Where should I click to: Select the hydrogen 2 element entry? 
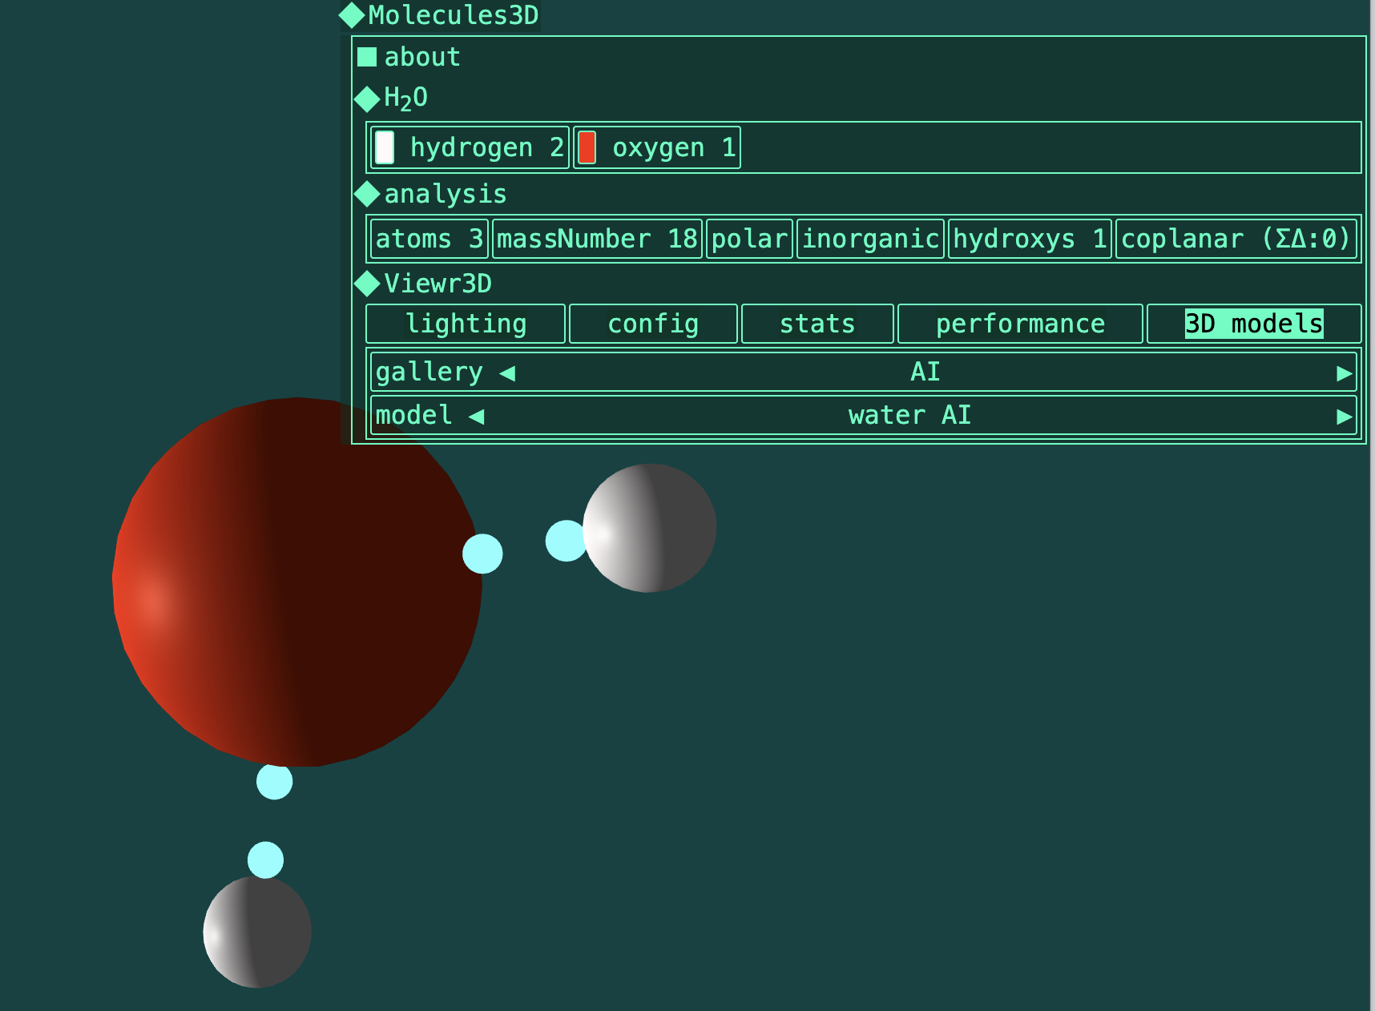pyautogui.click(x=470, y=147)
